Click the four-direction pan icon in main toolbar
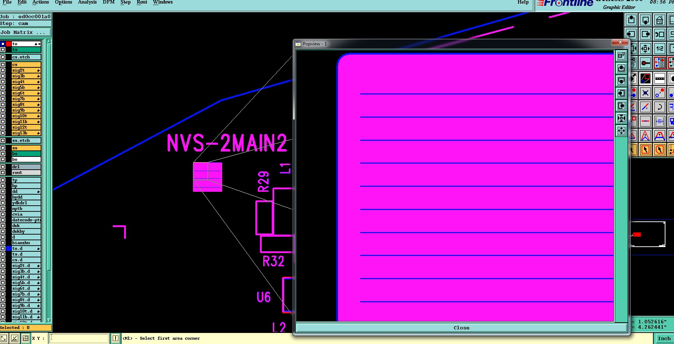674x344 pixels. click(645, 48)
